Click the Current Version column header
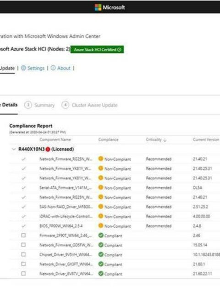220x299 pixels. (x=206, y=139)
